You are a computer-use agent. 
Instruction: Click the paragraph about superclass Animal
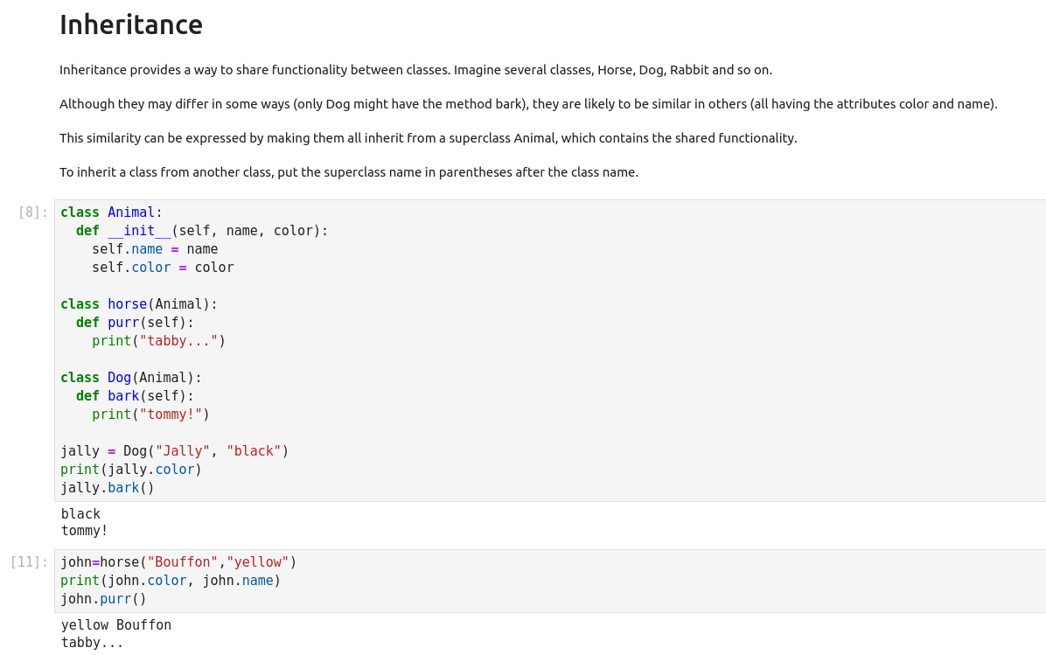click(x=428, y=138)
